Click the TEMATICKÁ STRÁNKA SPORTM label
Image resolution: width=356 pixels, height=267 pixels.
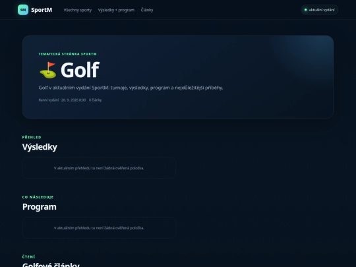click(x=68, y=54)
